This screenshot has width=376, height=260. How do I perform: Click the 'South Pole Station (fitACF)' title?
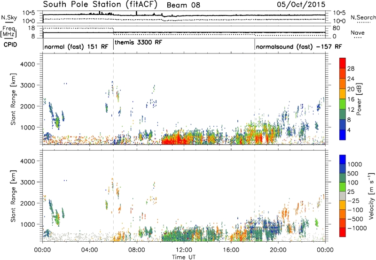click(100, 5)
